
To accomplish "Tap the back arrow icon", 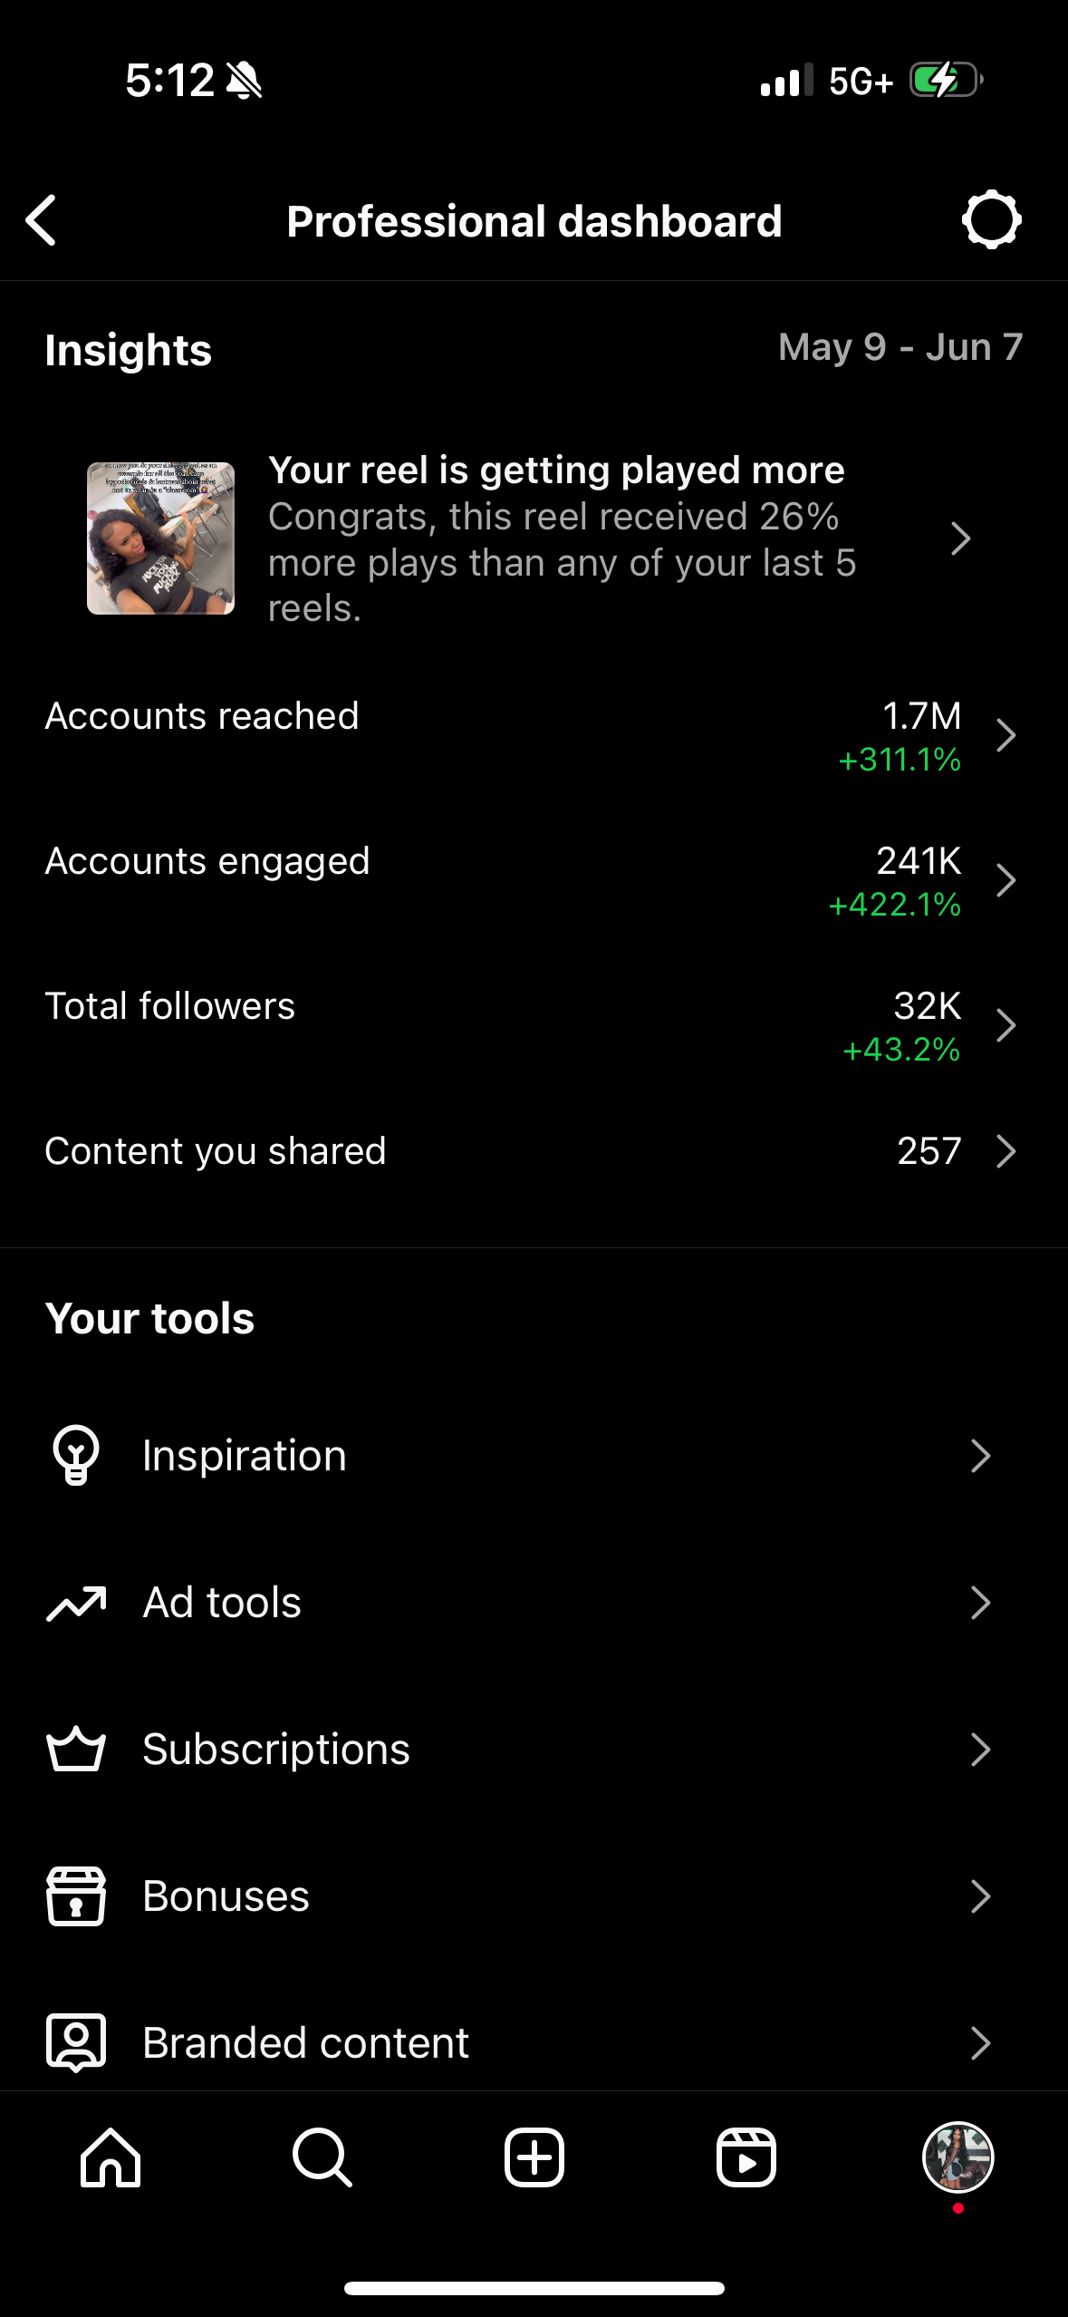I will tap(42, 220).
